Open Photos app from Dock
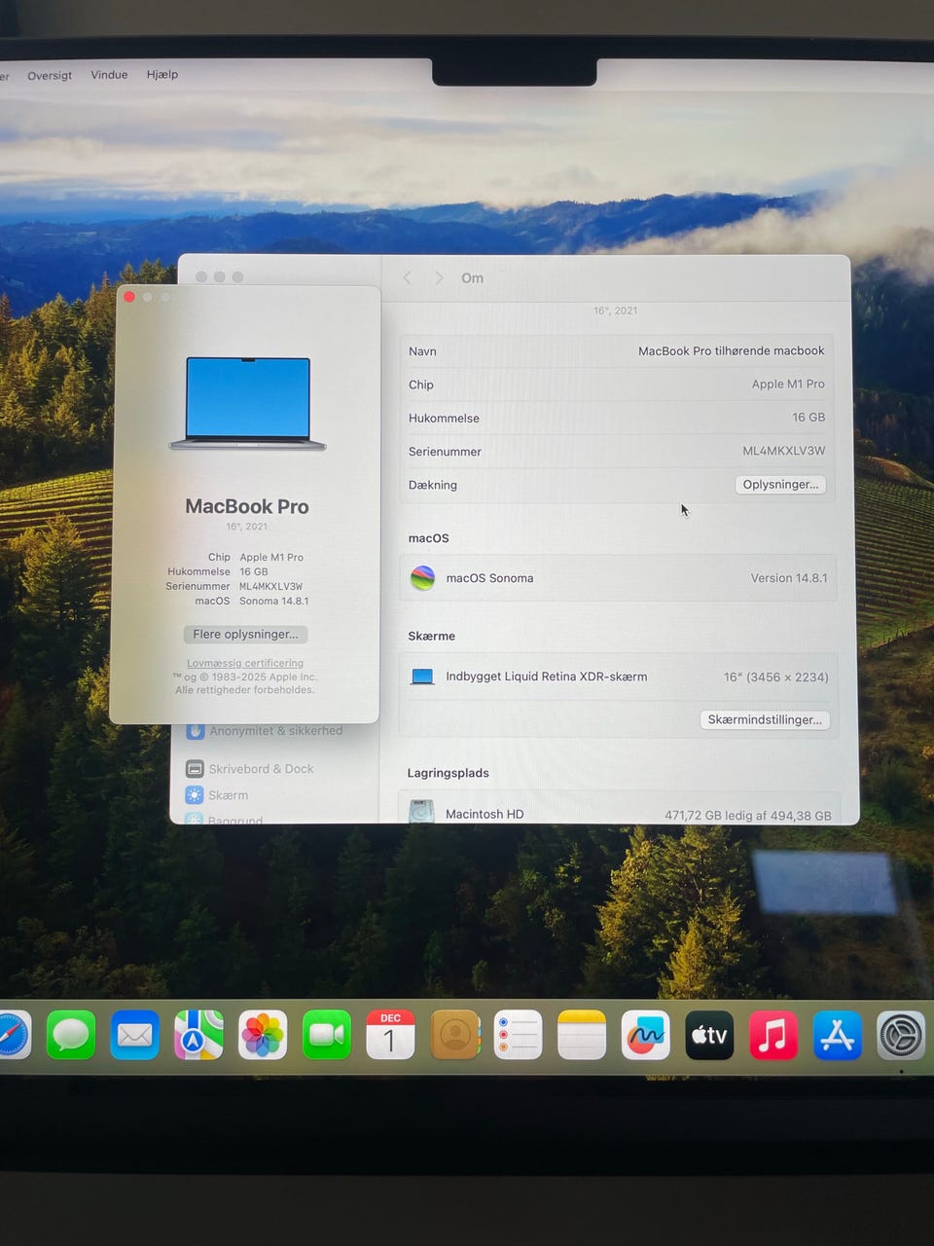This screenshot has height=1246, width=934. click(x=263, y=1035)
